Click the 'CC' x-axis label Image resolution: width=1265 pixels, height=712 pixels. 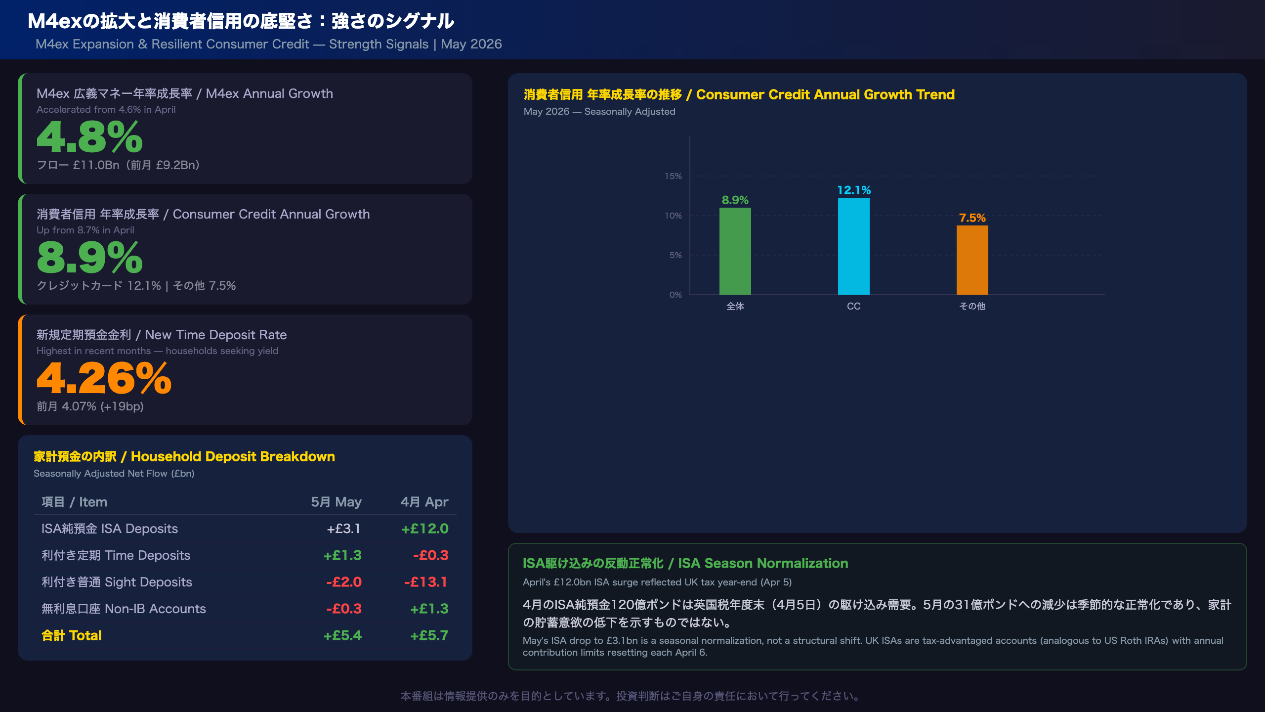point(854,306)
